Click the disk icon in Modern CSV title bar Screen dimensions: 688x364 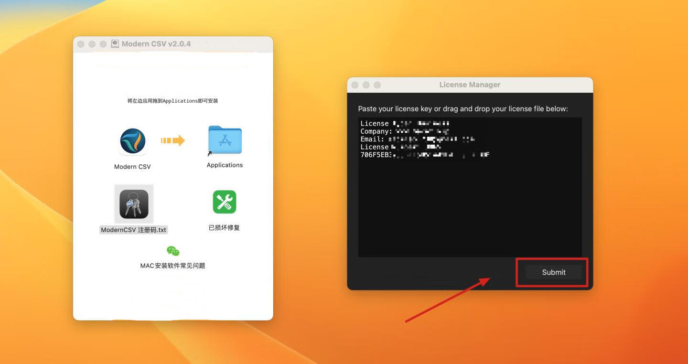click(x=115, y=43)
